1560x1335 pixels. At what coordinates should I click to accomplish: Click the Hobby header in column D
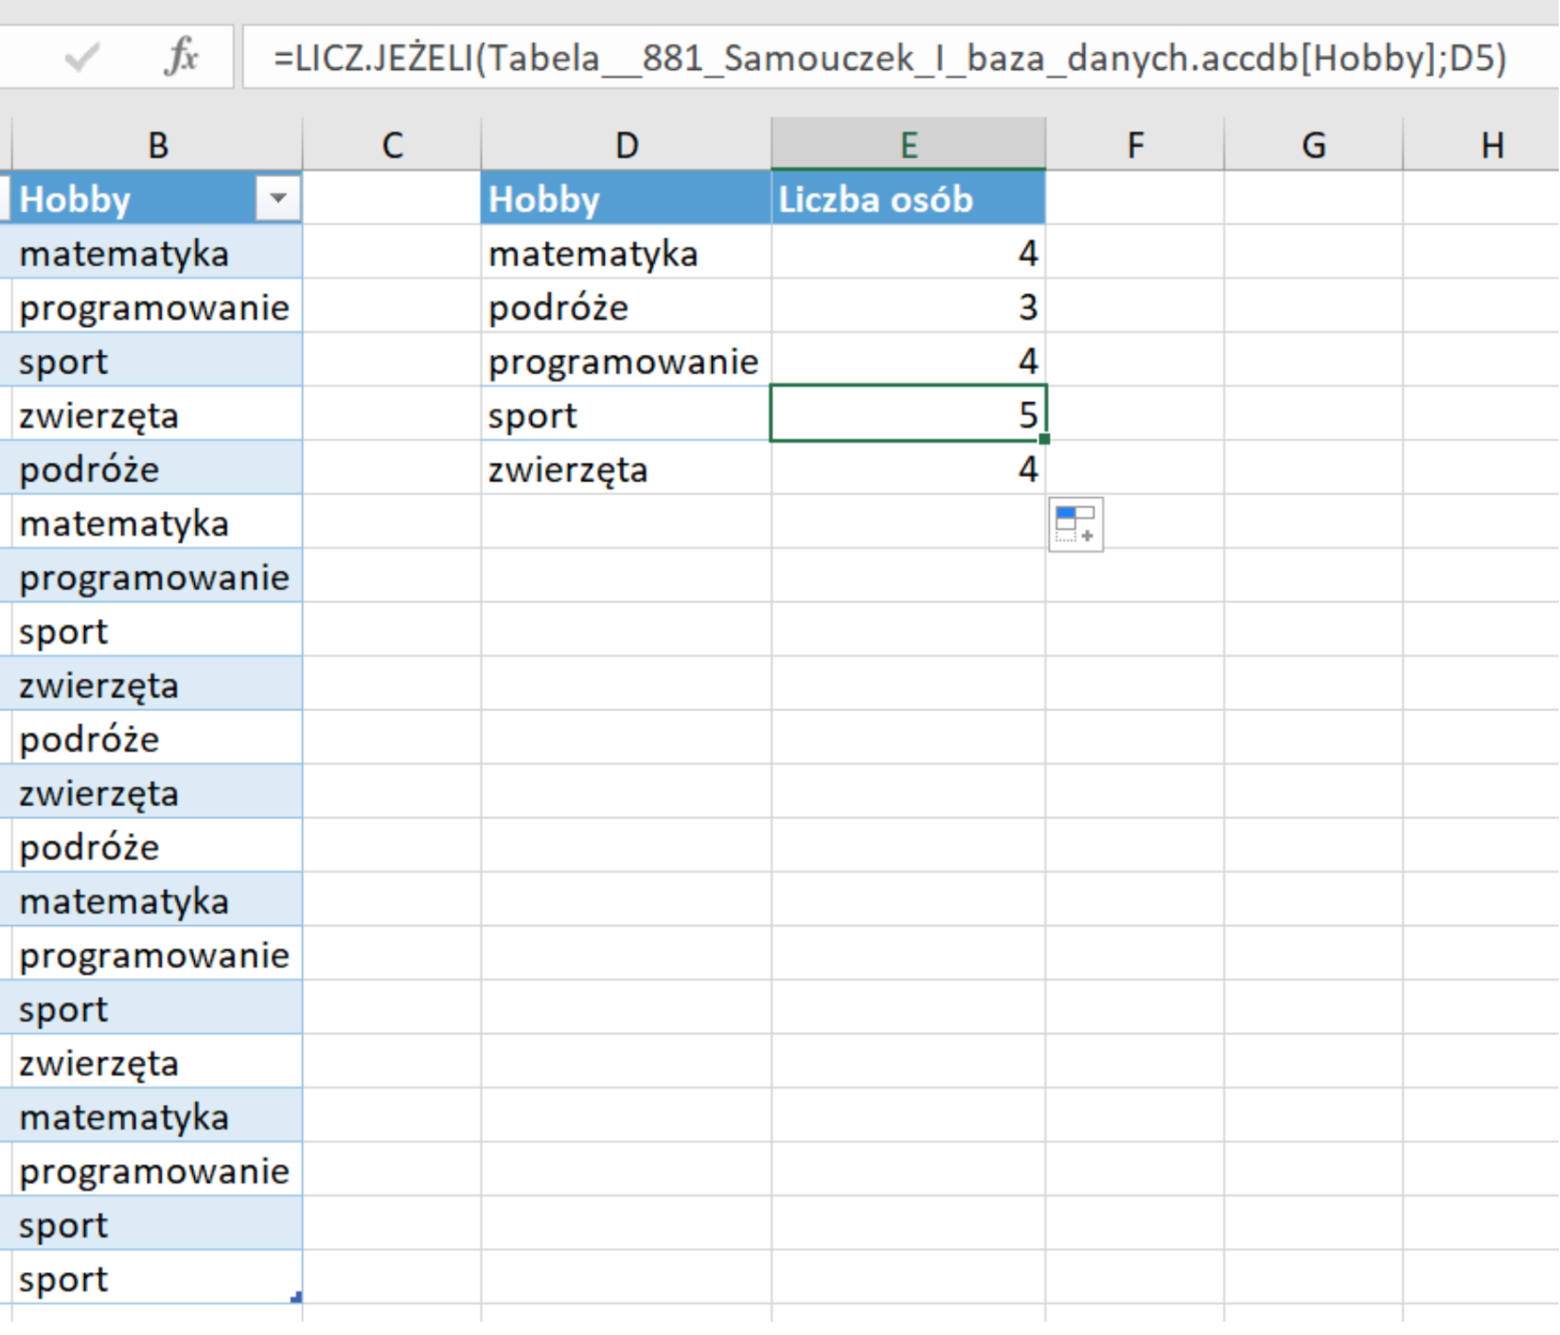pos(626,199)
